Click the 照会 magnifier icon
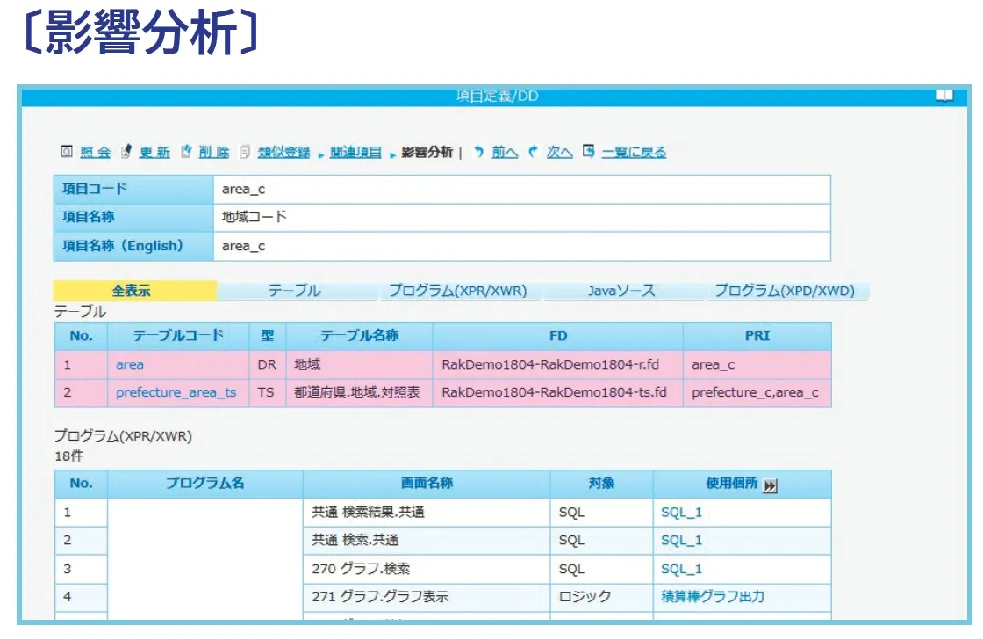This screenshot has height=639, width=983. click(x=67, y=152)
